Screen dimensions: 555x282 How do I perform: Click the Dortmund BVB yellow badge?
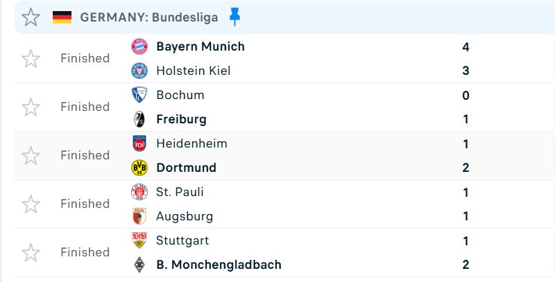[139, 168]
